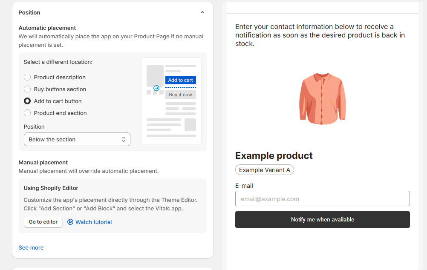
Task: Open the Below the section dropdown
Action: (x=77, y=139)
